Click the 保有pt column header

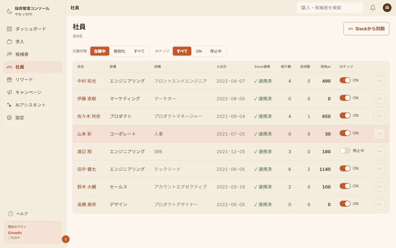pyautogui.click(x=326, y=66)
